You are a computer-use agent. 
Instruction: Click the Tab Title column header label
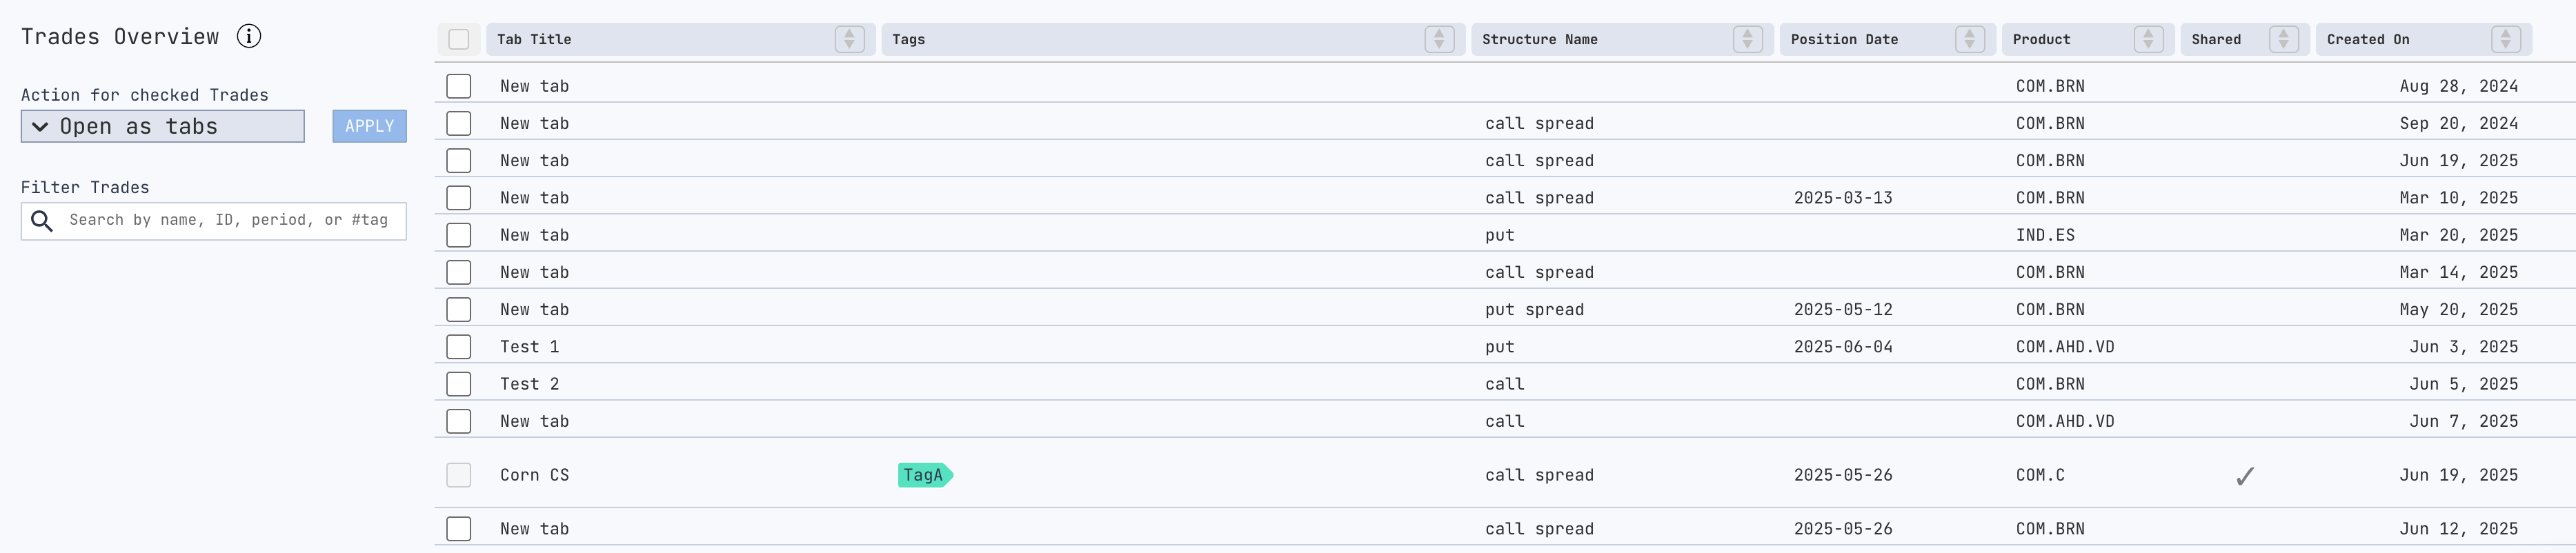(534, 39)
